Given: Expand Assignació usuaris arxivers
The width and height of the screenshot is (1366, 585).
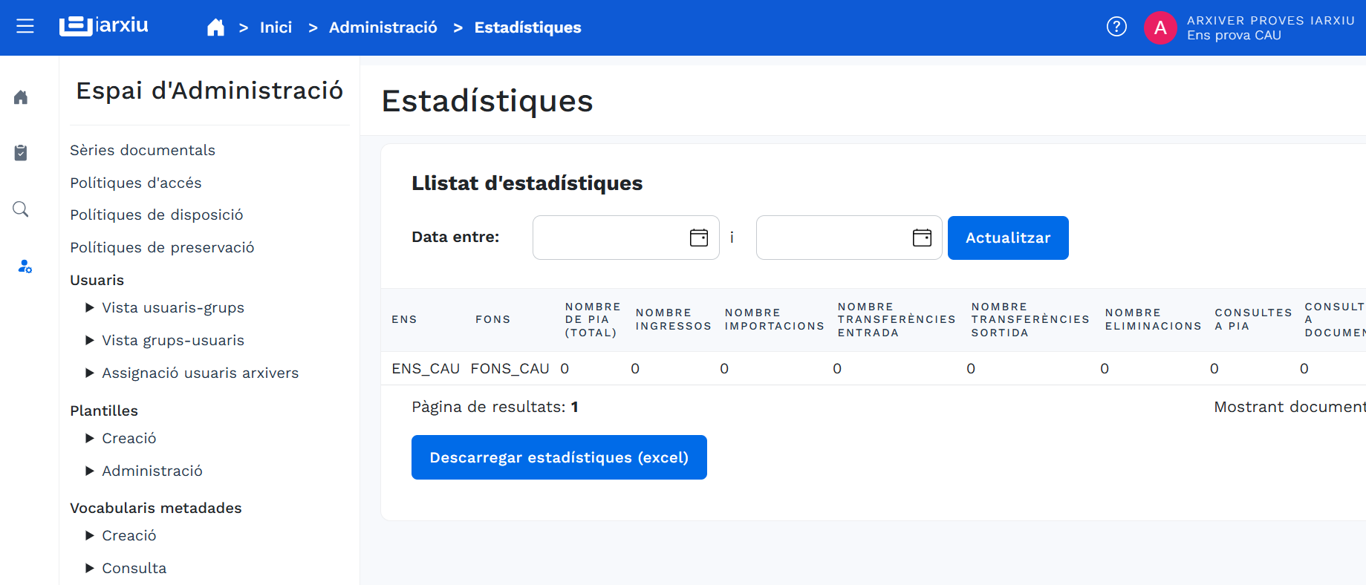Looking at the screenshot, I should 192,373.
